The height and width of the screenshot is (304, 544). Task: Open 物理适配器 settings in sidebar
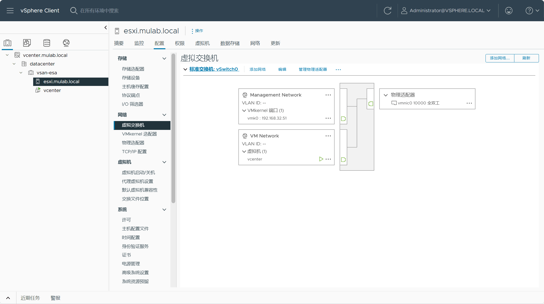point(133,143)
